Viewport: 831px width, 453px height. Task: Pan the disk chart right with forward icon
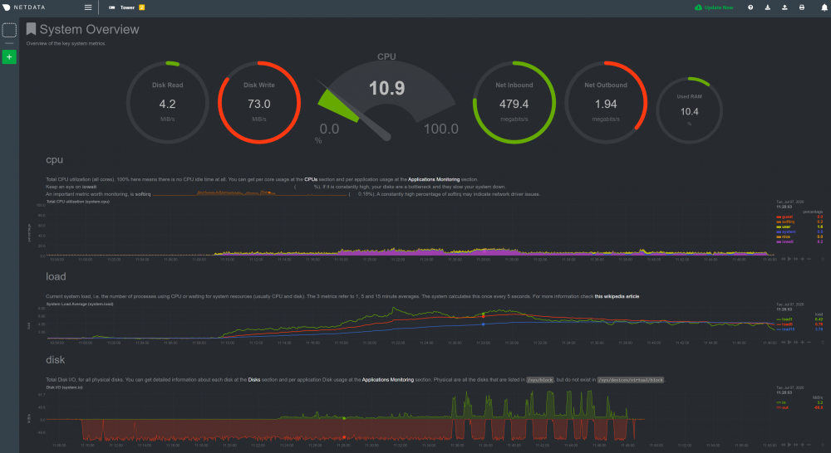(795, 445)
